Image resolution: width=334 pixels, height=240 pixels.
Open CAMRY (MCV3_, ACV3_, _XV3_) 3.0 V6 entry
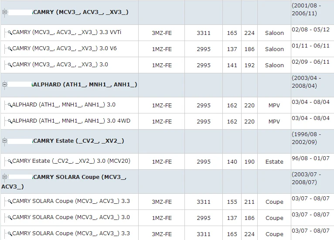tap(65, 48)
